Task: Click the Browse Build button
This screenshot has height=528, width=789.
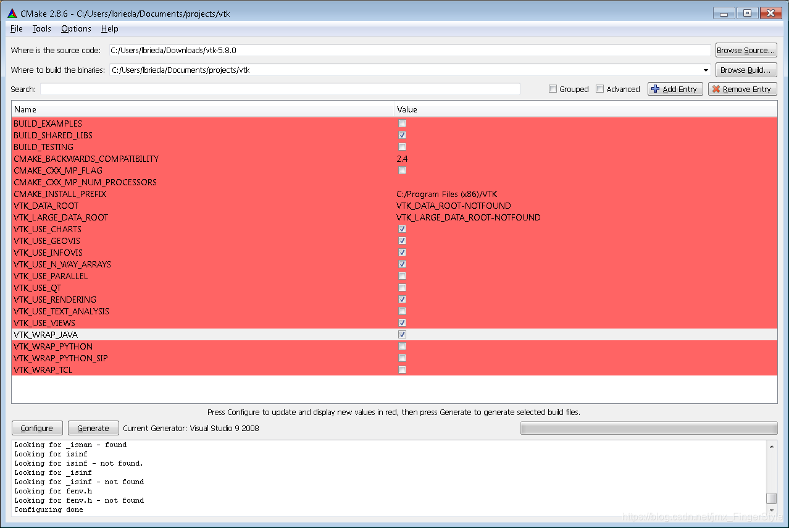Action: tap(746, 70)
